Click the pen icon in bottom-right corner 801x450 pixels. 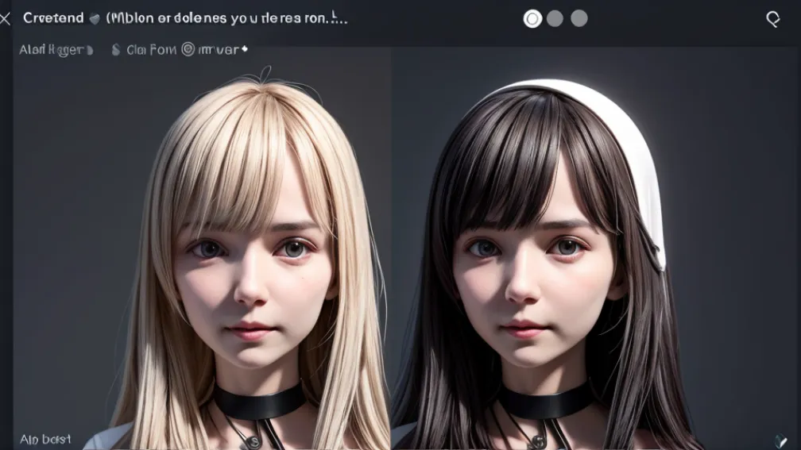click(780, 440)
